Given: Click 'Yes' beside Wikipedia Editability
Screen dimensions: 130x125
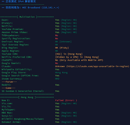Looking at the screenshot, I should point(57,70).
